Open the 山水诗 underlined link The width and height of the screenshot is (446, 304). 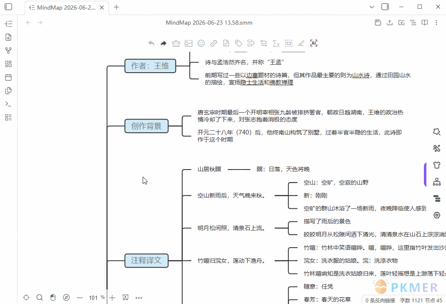point(361,76)
